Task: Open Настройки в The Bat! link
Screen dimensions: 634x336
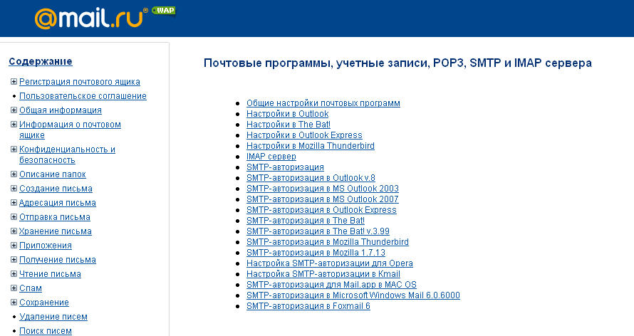Action: tap(289, 125)
